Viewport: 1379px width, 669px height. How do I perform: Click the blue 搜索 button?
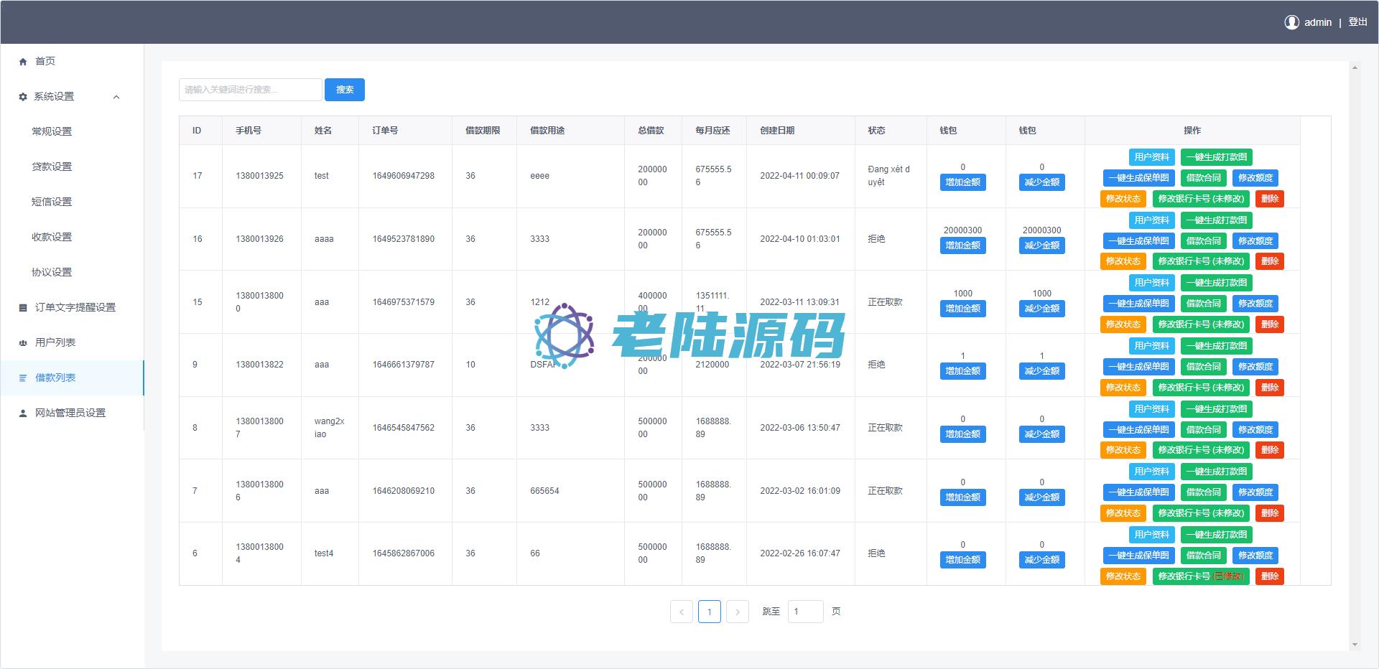pyautogui.click(x=345, y=90)
